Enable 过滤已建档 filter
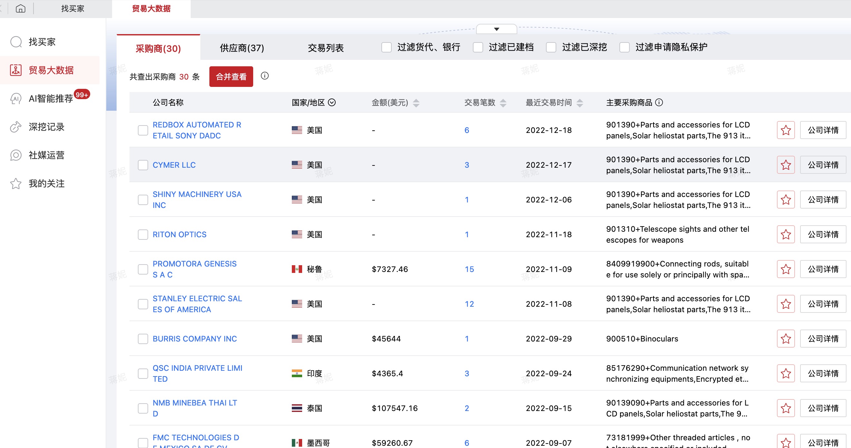The height and width of the screenshot is (448, 851). [x=478, y=47]
